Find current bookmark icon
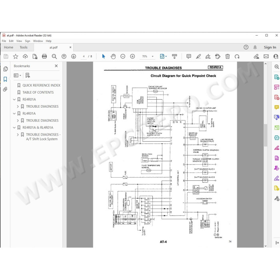Viewport: 280px width, 280px height. pos(28,75)
